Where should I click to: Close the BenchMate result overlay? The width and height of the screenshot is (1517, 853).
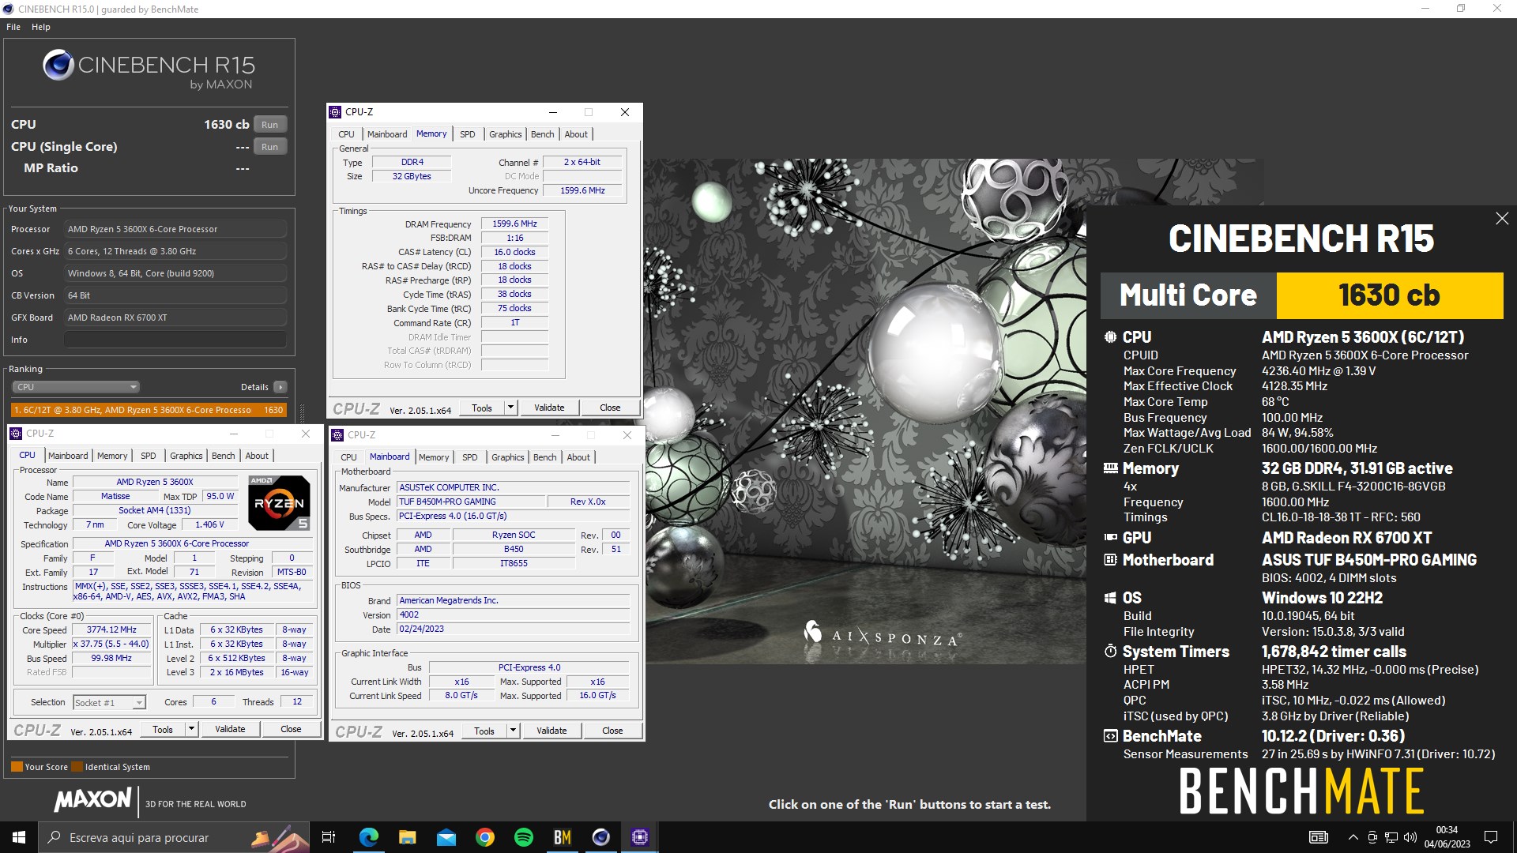point(1502,219)
